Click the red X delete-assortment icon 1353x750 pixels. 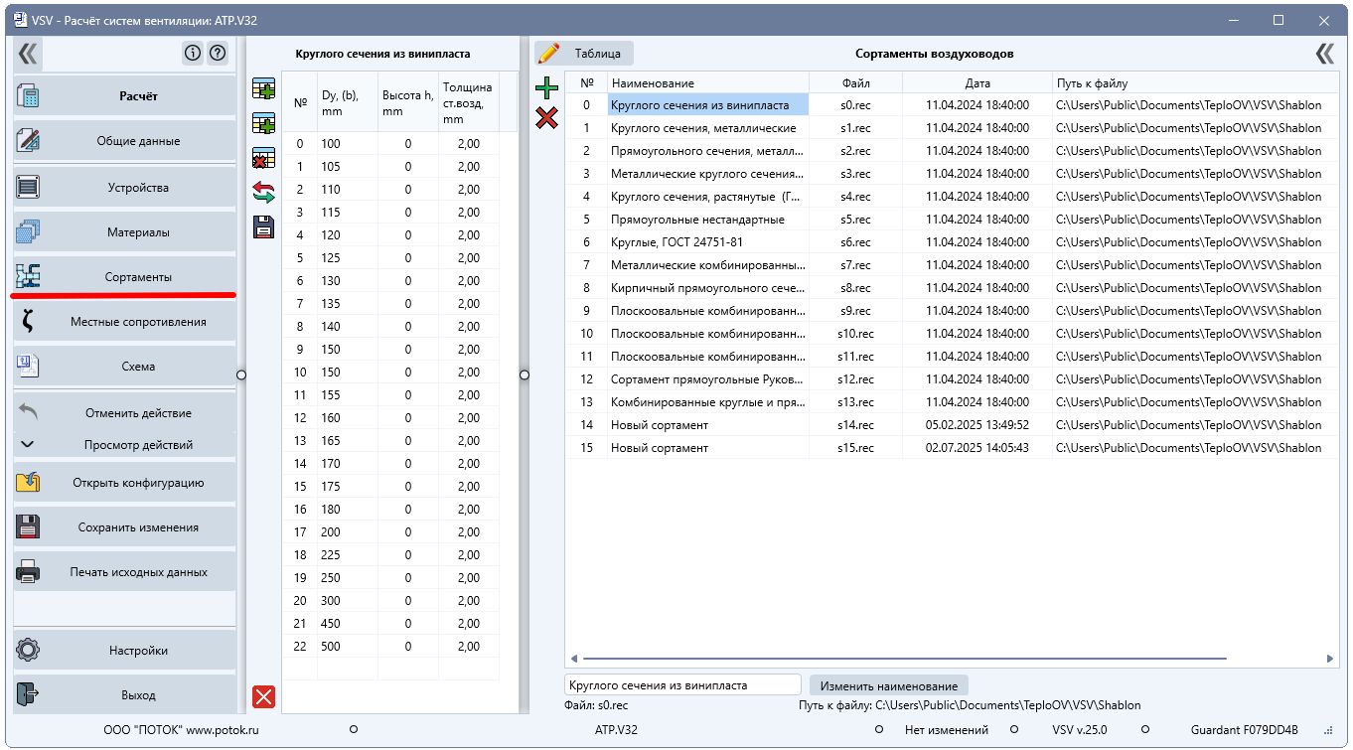(x=546, y=119)
